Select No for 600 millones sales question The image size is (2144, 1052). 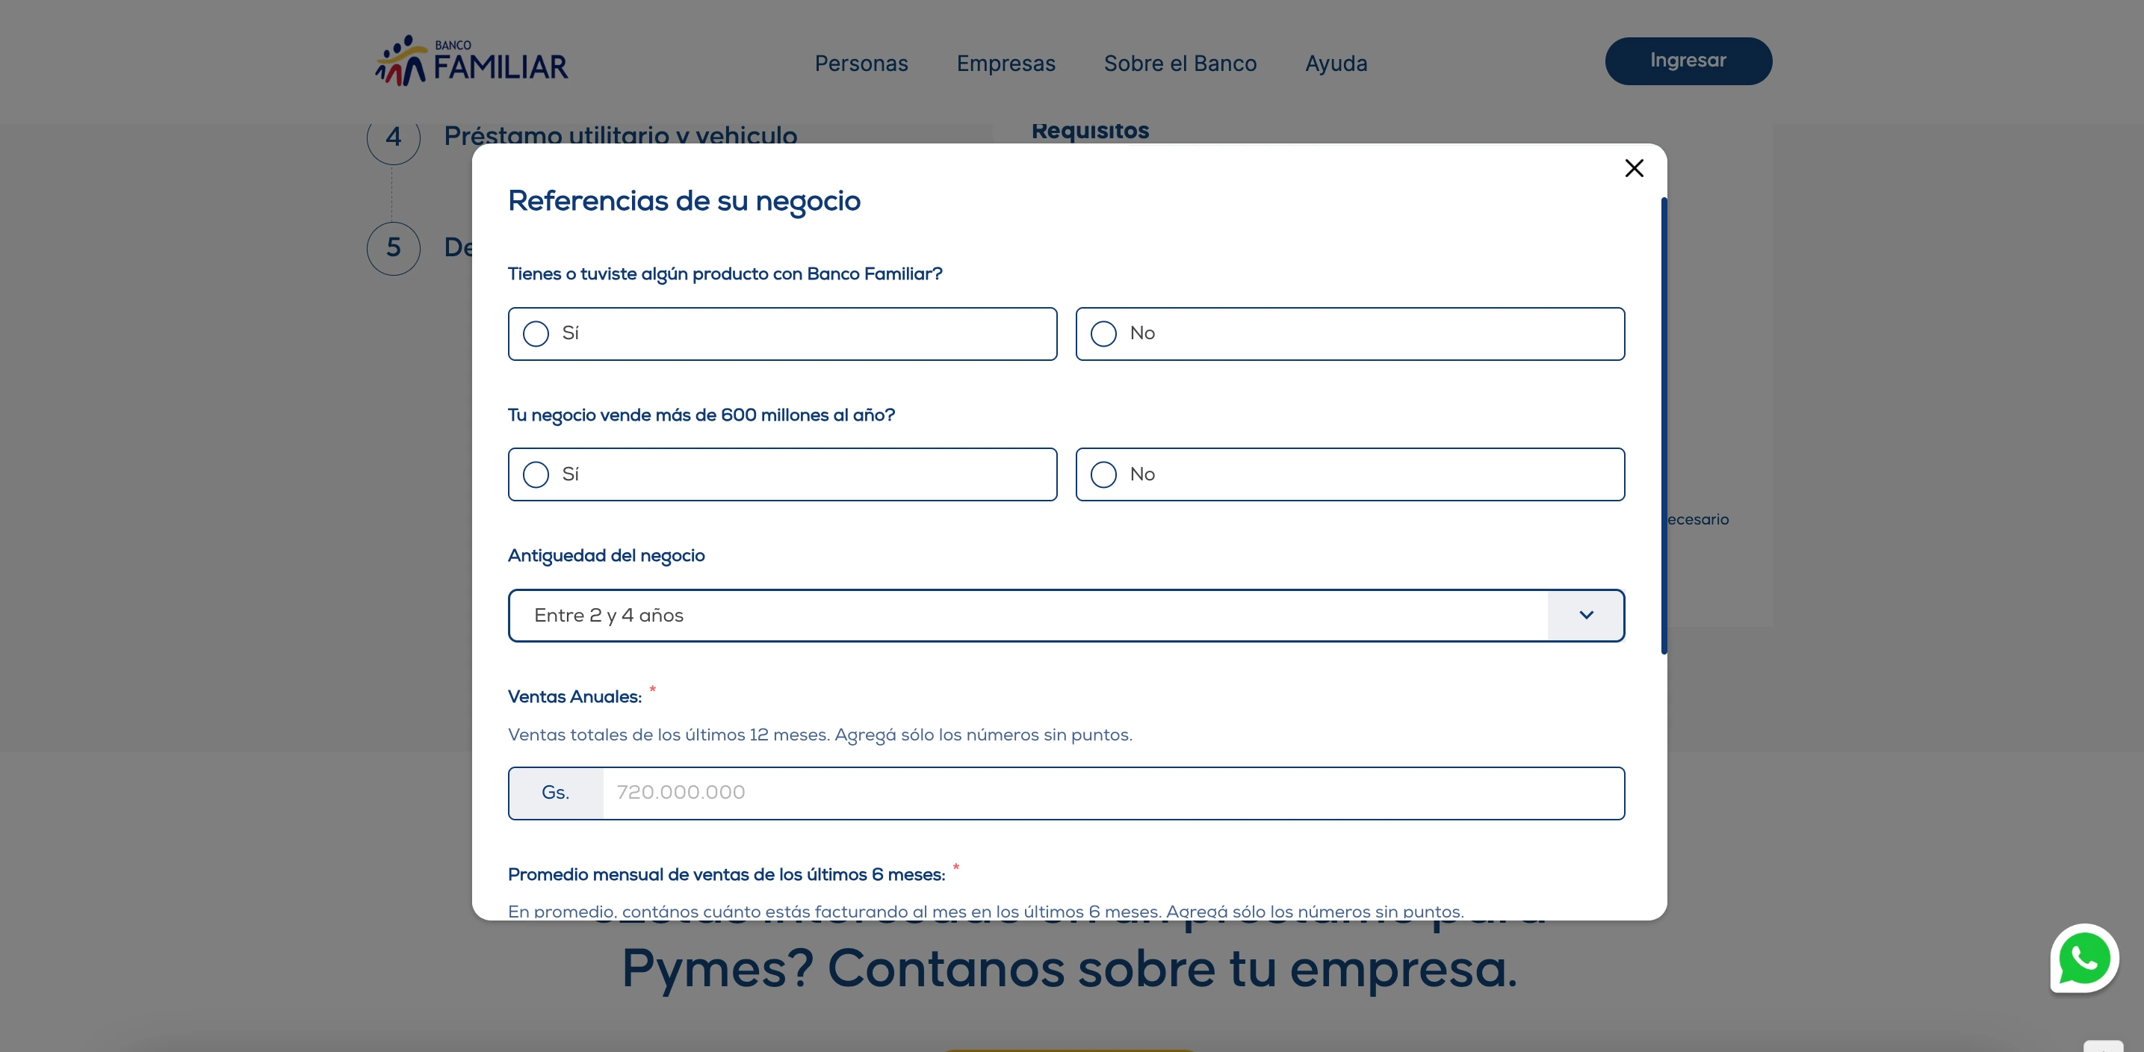tap(1103, 474)
